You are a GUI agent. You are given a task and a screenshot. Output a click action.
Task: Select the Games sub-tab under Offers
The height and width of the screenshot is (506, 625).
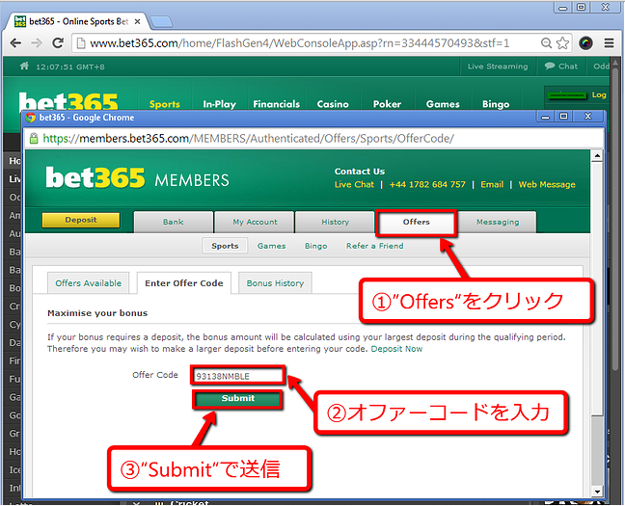click(x=271, y=246)
